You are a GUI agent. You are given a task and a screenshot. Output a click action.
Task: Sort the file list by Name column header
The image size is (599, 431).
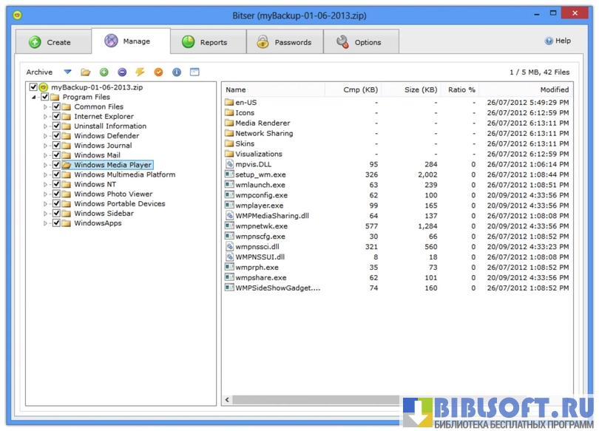pos(237,89)
